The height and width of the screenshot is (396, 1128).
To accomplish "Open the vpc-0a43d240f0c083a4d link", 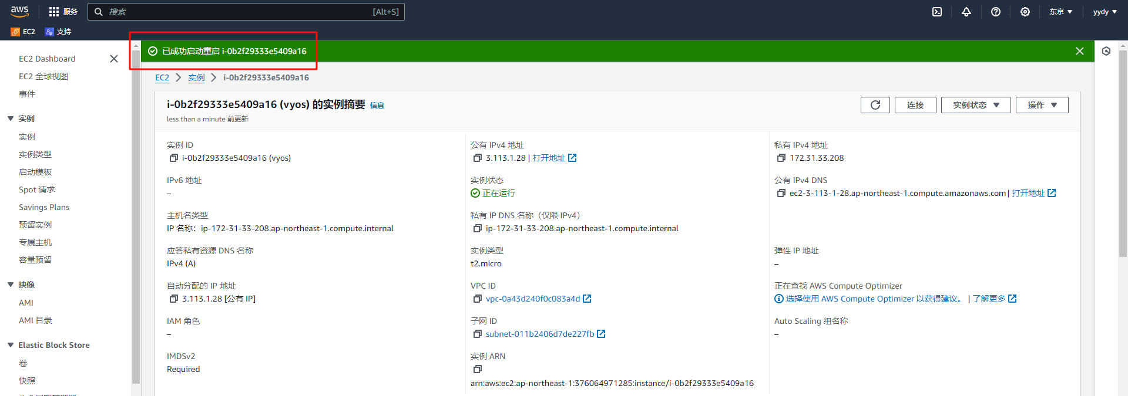I will click(x=533, y=299).
